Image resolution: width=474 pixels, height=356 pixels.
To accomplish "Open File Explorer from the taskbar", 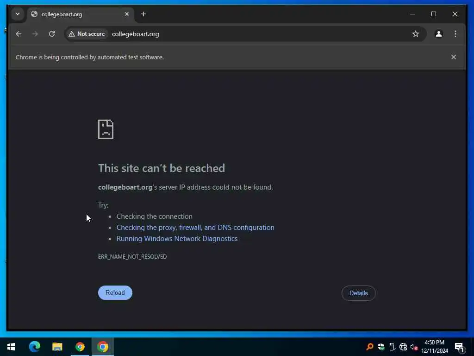I will coord(57,347).
